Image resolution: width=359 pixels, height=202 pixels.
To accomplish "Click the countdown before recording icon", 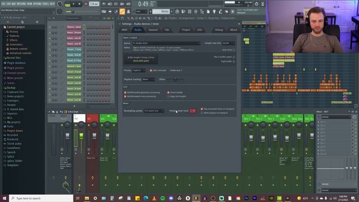I will point(116,4).
